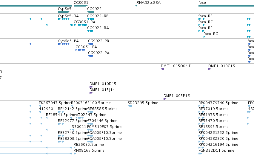Click the RE32740.5prime EST
The height and width of the screenshot is (155, 254).
coord(73,133)
